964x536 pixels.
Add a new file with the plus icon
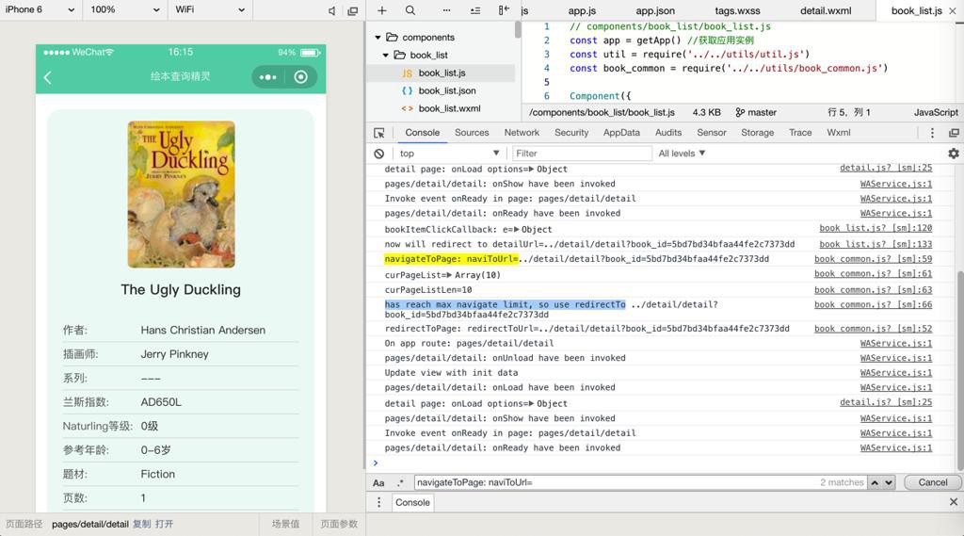(382, 10)
